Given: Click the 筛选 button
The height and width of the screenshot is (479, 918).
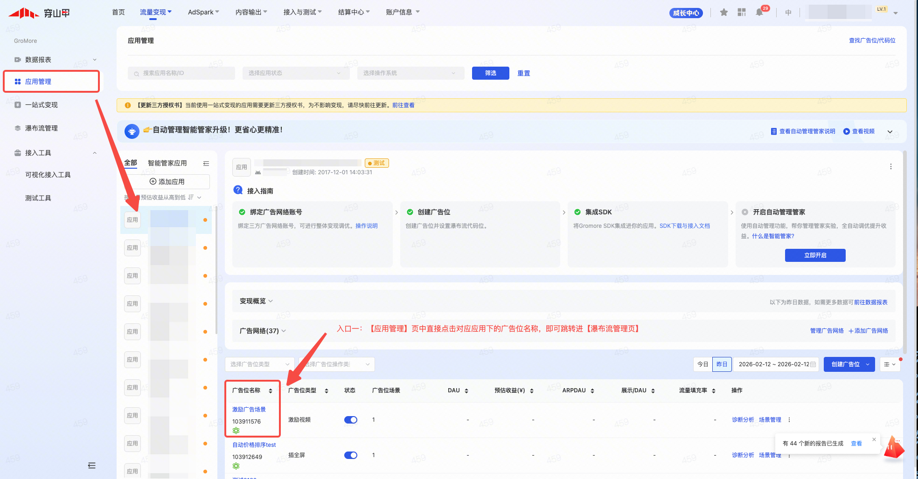Looking at the screenshot, I should (490, 73).
